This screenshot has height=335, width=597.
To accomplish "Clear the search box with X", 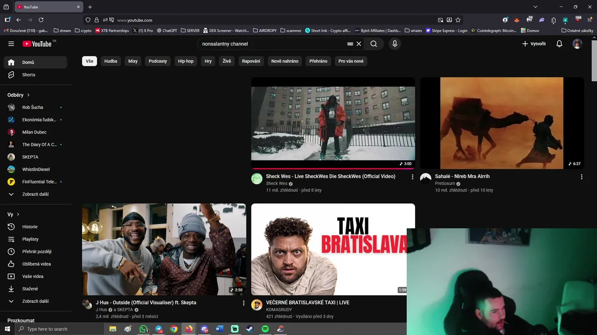I will tap(359, 44).
